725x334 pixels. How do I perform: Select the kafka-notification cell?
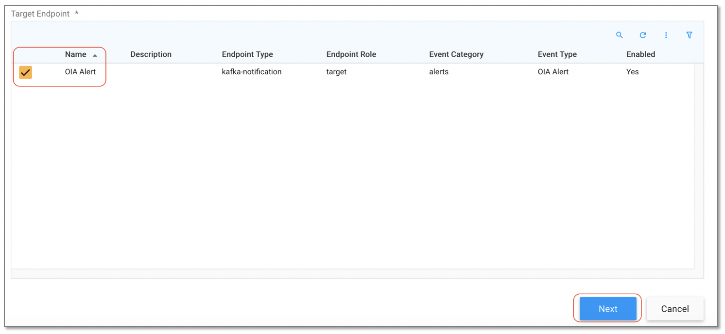pos(251,72)
